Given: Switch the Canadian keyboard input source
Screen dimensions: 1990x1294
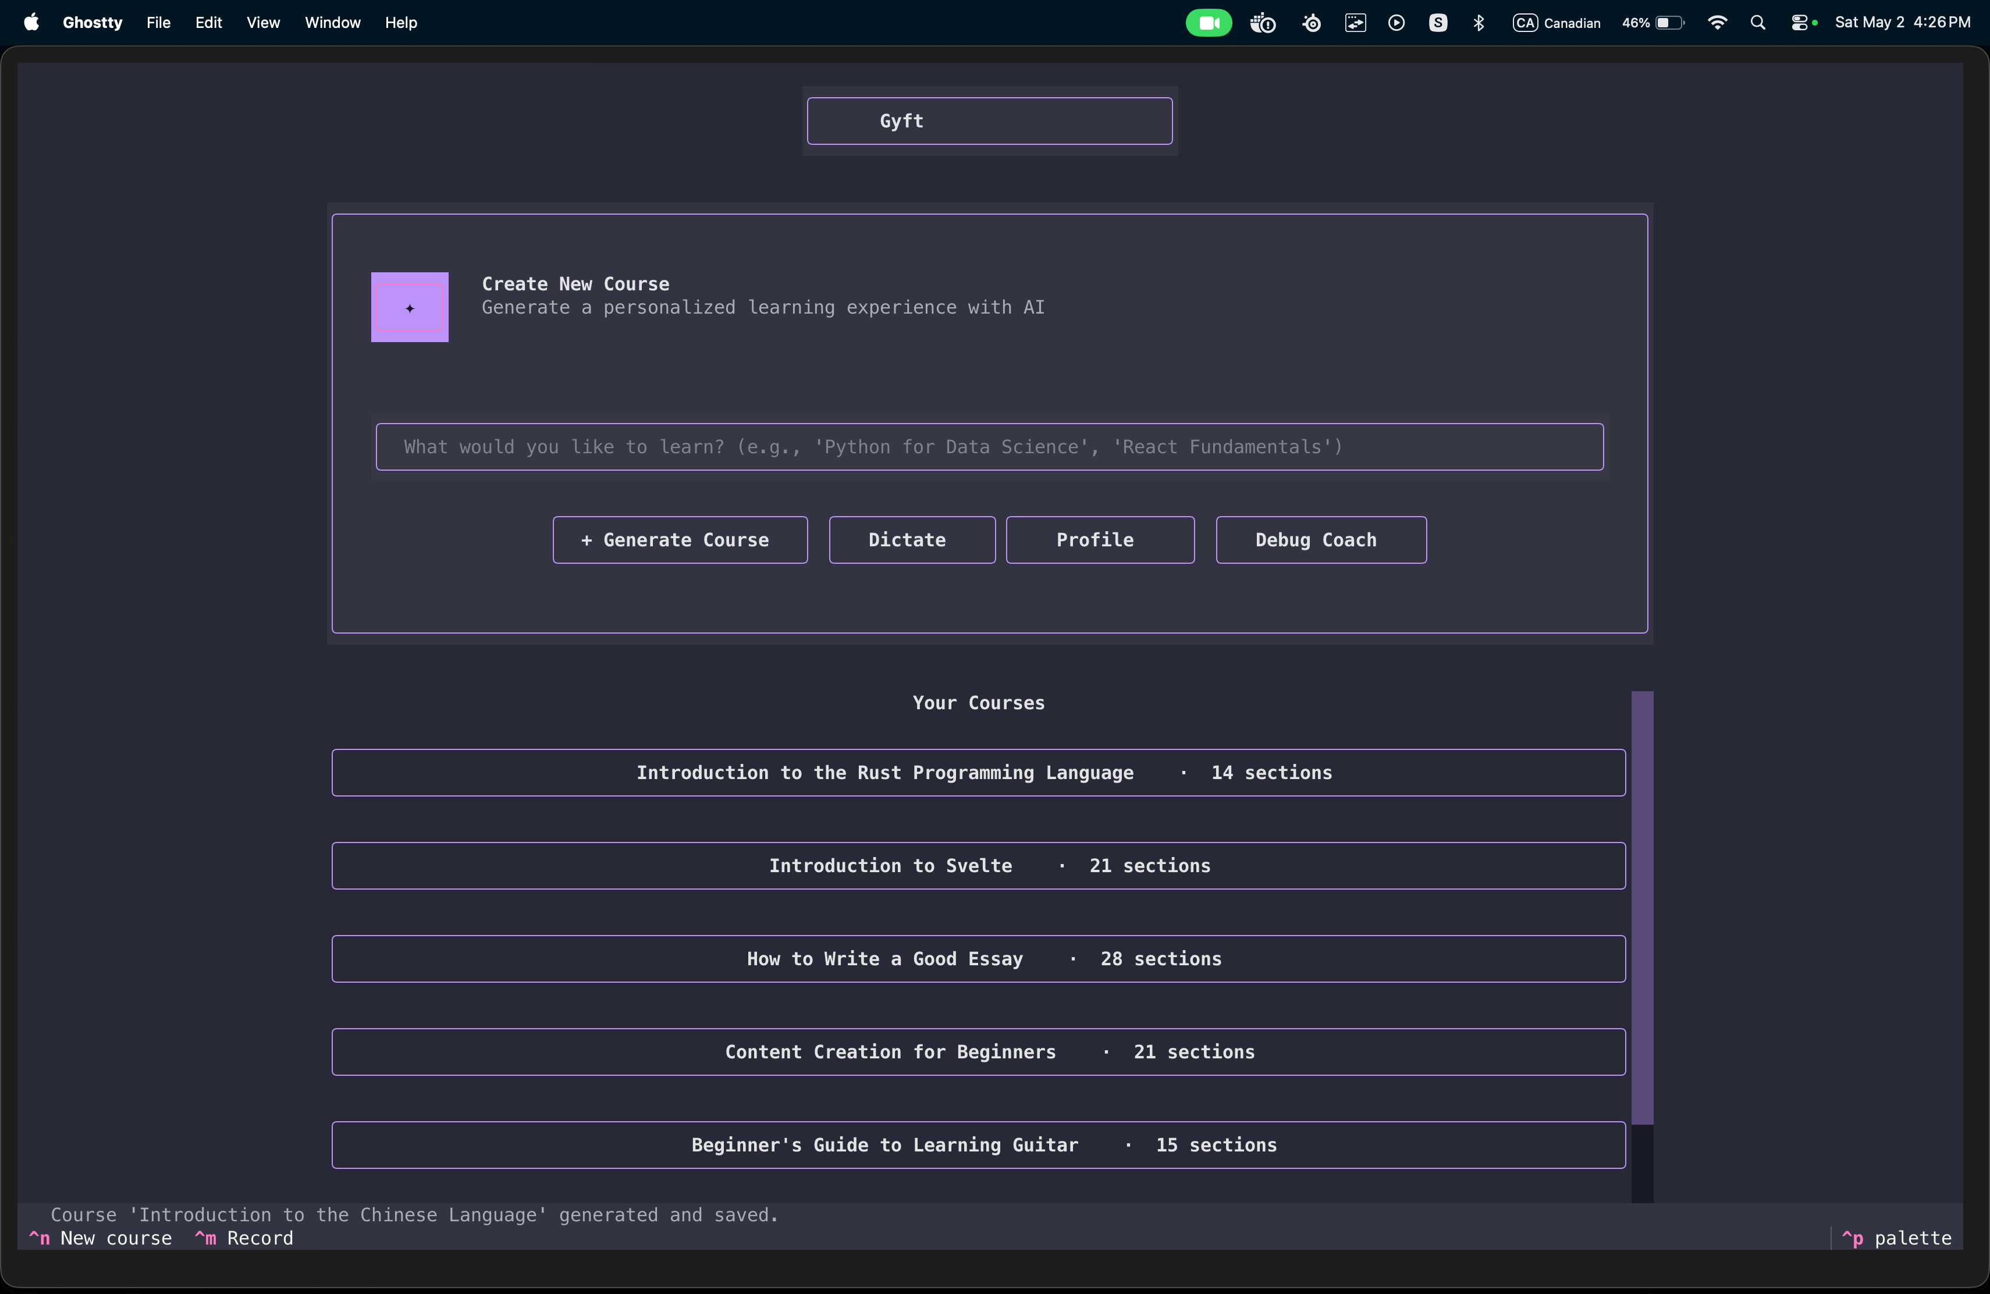Looking at the screenshot, I should (x=1556, y=23).
